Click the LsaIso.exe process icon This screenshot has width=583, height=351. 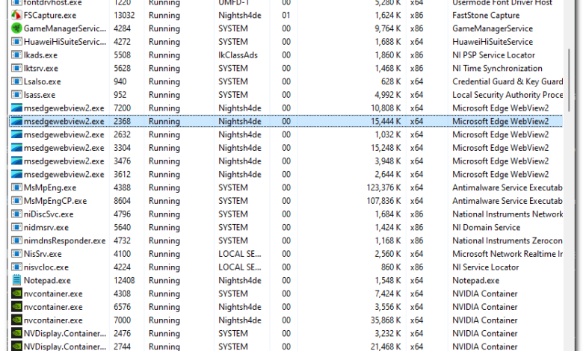16,81
